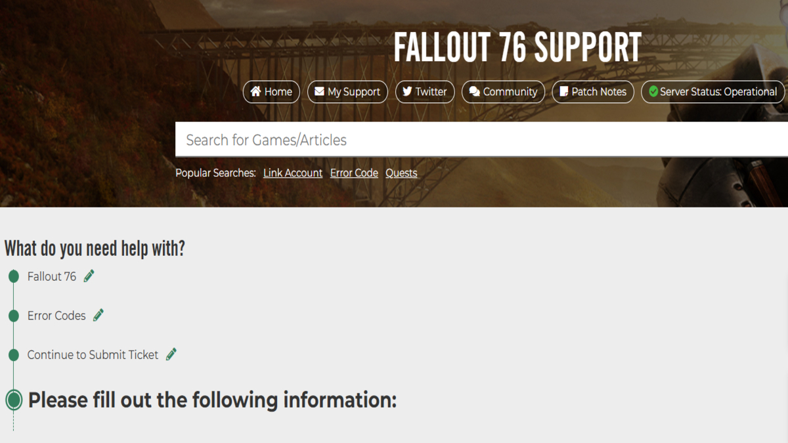Navigate to the Community section
This screenshot has width=788, height=443.
pos(503,91)
